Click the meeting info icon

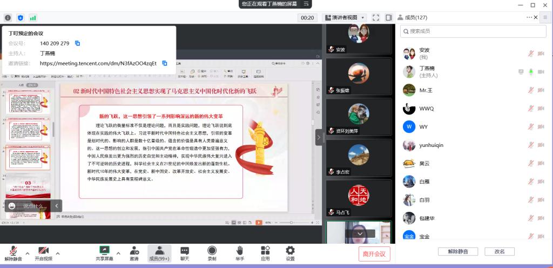[x=8, y=18]
